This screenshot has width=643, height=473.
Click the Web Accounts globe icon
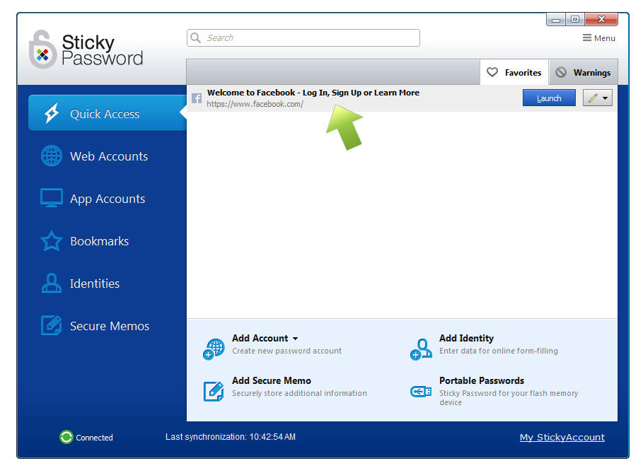click(52, 156)
